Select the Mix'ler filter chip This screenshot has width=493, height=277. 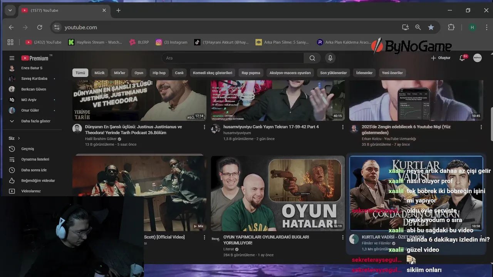point(119,73)
